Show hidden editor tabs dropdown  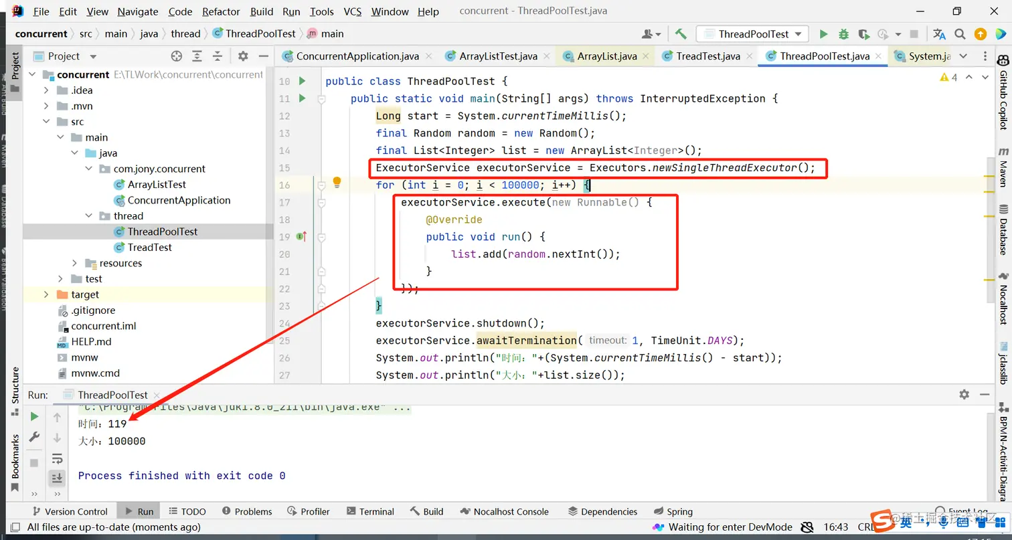click(x=963, y=56)
